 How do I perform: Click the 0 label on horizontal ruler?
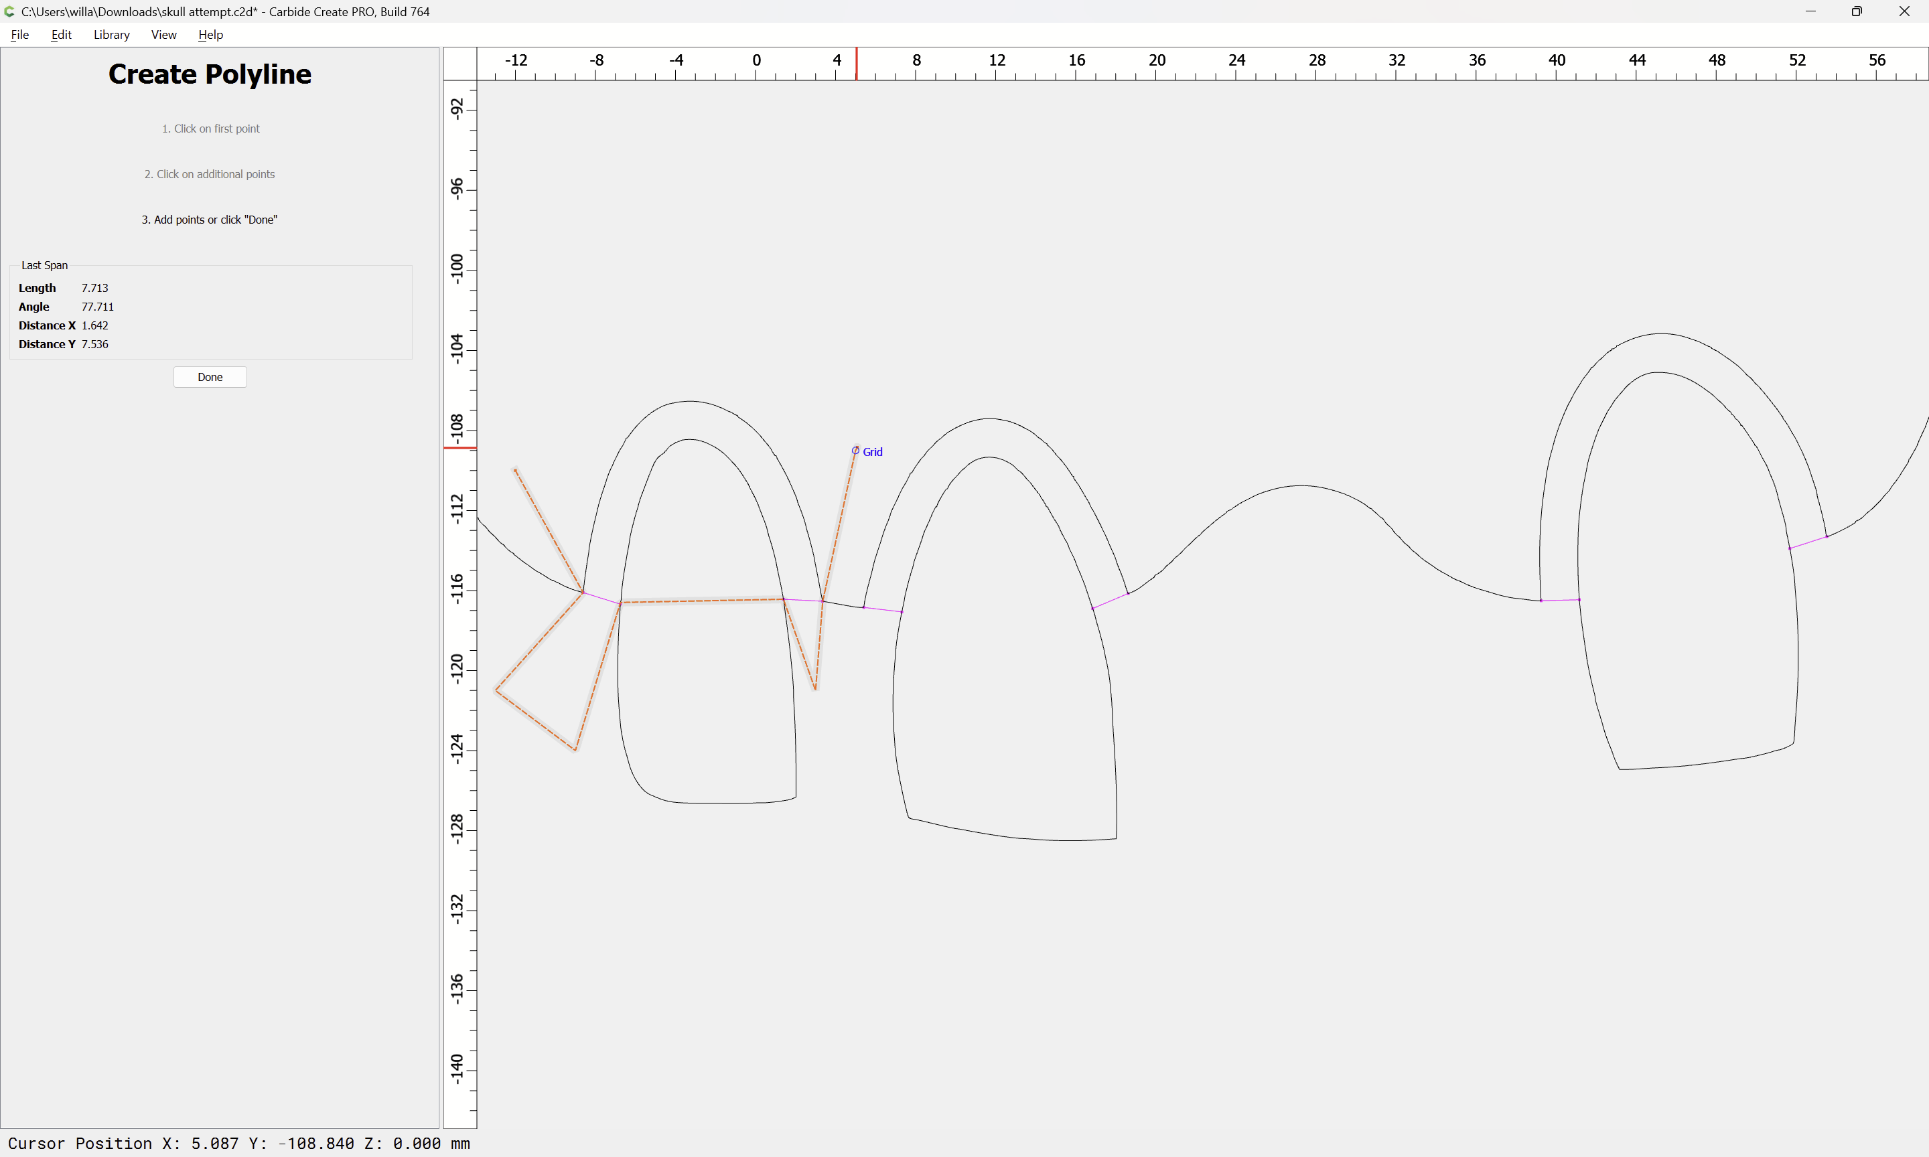756,60
